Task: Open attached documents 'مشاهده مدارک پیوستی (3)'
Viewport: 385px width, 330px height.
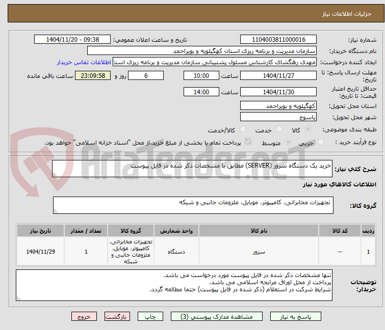Action: pyautogui.click(x=217, y=317)
